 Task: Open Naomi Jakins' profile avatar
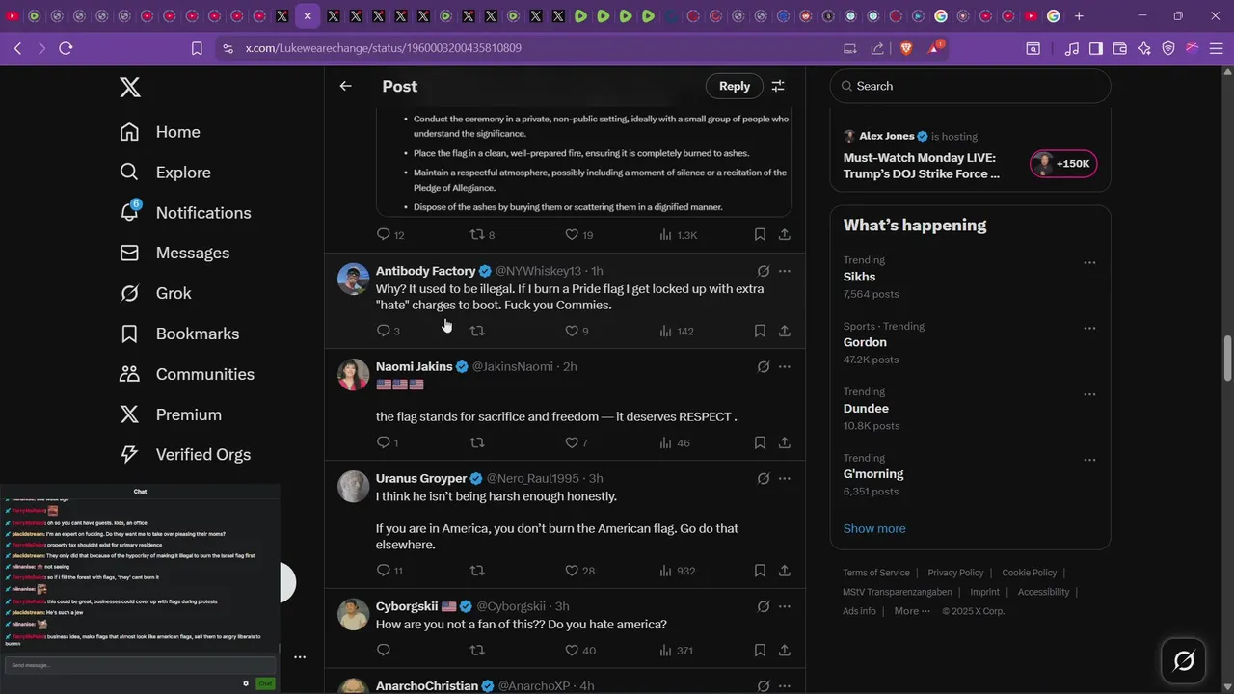(354, 375)
